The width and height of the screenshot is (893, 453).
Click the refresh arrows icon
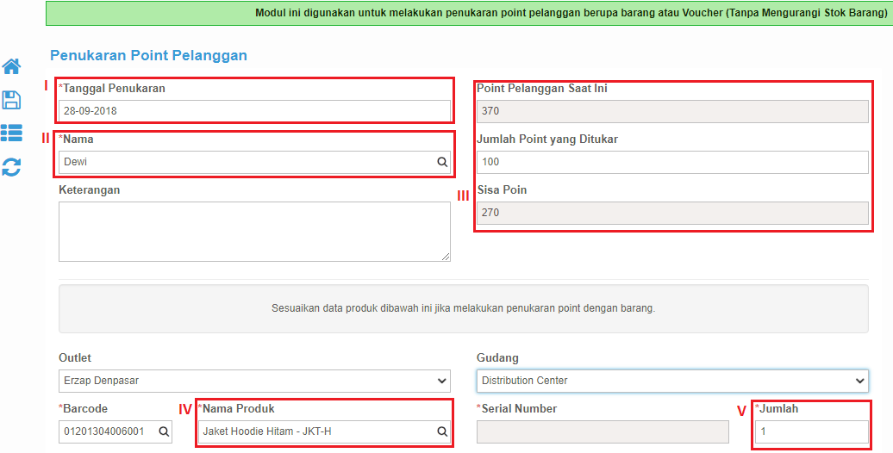[11, 167]
